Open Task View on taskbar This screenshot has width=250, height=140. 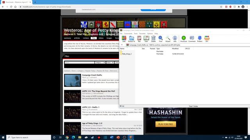click(x=61, y=137)
